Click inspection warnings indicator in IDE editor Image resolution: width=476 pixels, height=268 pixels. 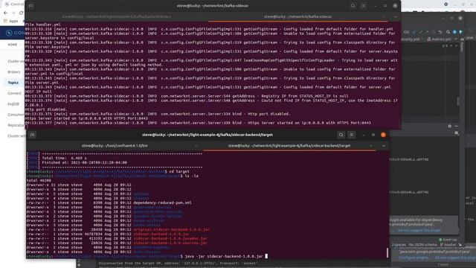(x=445, y=46)
